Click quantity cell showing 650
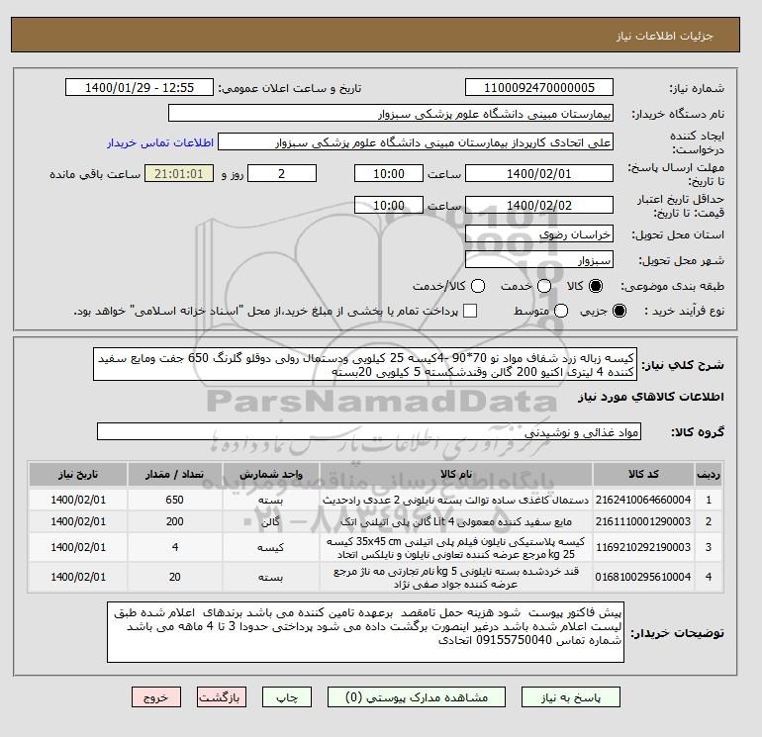This screenshot has width=762, height=737. tap(175, 500)
